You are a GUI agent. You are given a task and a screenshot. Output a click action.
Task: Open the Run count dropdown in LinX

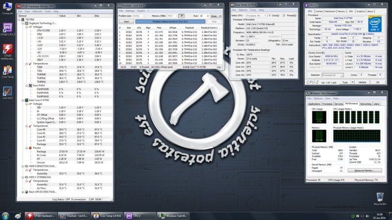coord(208,16)
